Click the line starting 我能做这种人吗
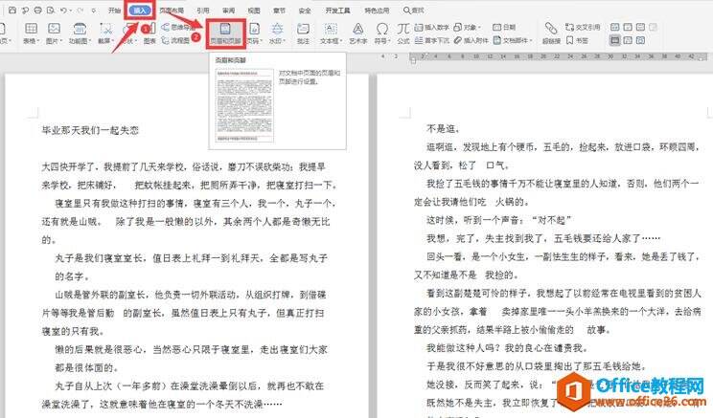 coord(507,348)
